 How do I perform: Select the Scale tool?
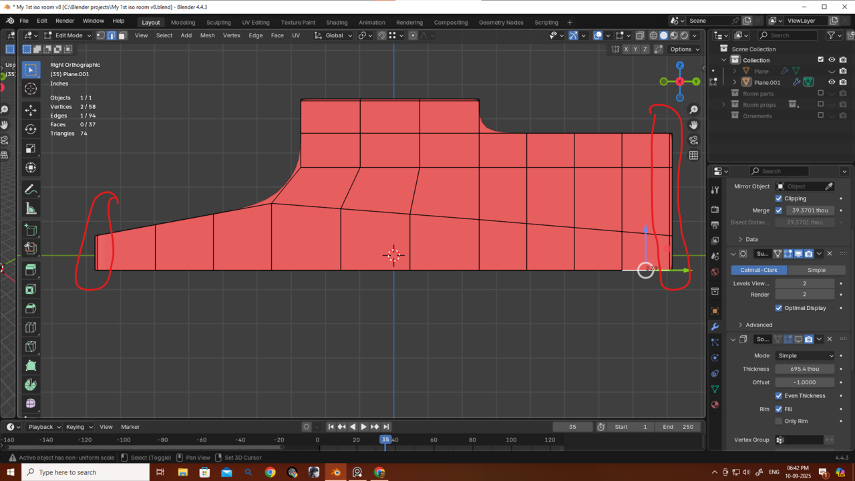click(31, 148)
